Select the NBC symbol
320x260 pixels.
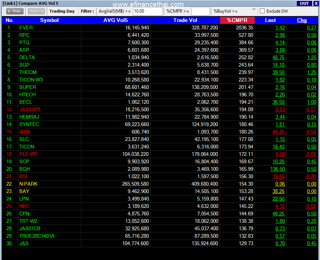tap(24, 206)
